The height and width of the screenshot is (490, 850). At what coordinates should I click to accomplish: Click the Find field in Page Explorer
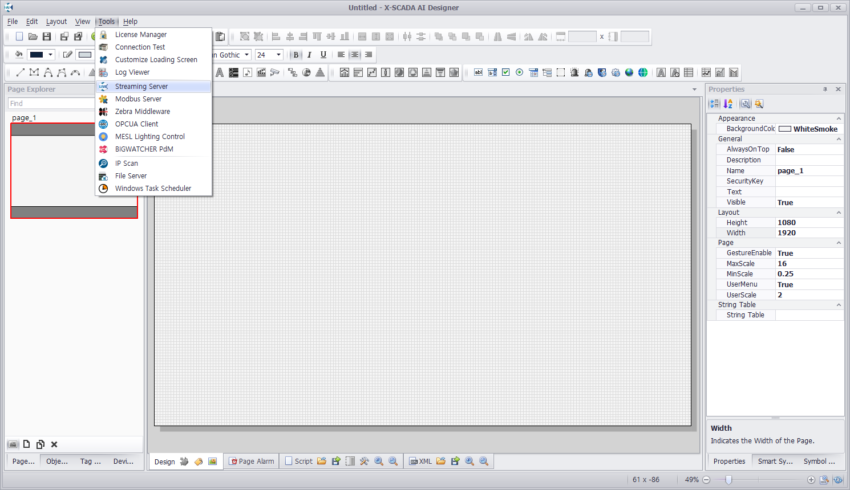pyautogui.click(x=51, y=104)
